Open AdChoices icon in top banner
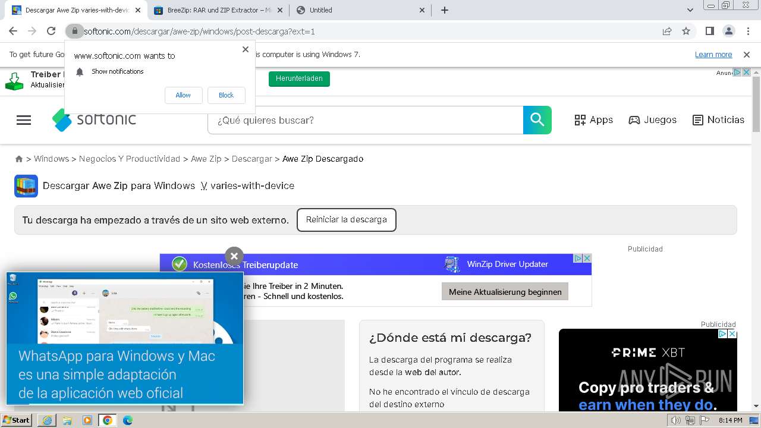 737,73
